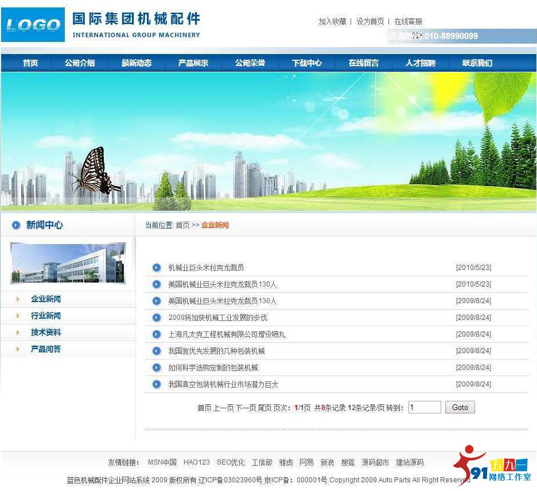Screen dimensions: 537x491
Task: Open 在线留言 from the navigation bar
Action: coord(364,63)
